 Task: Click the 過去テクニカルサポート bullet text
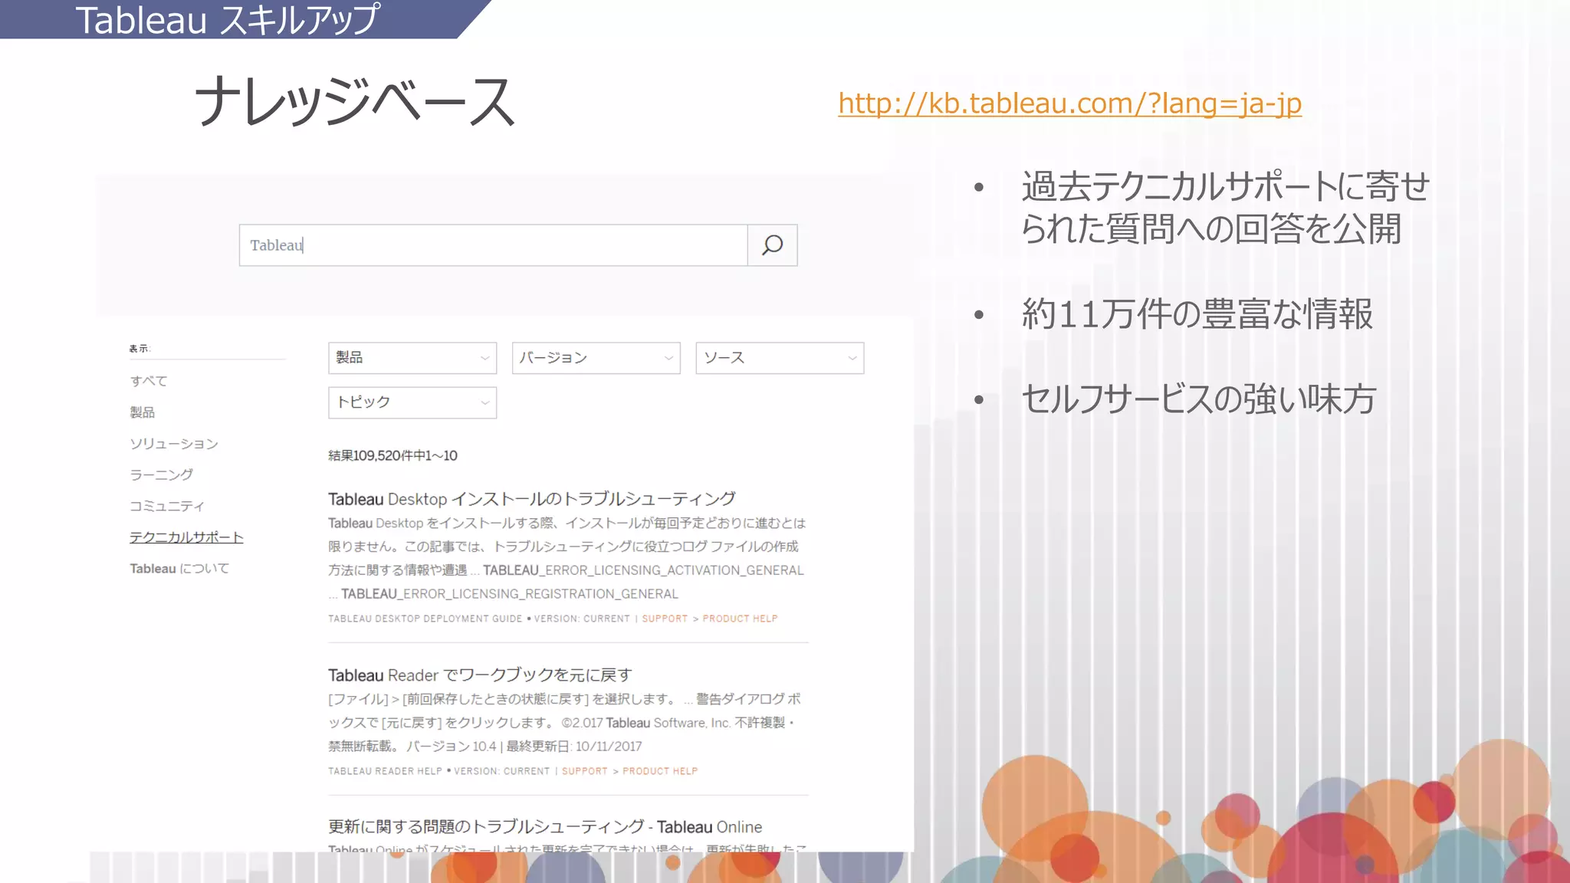click(1225, 208)
